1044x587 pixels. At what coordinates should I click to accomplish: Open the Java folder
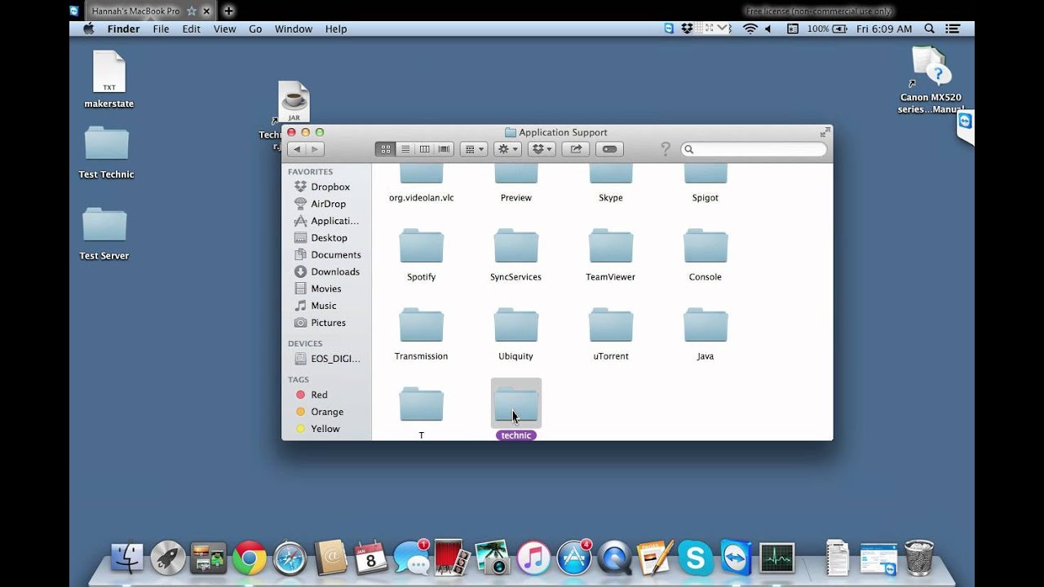click(705, 325)
